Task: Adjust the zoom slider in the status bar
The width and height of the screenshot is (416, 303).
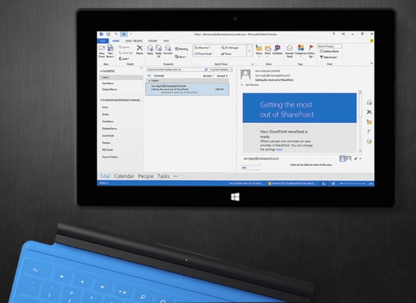Action: click(352, 184)
